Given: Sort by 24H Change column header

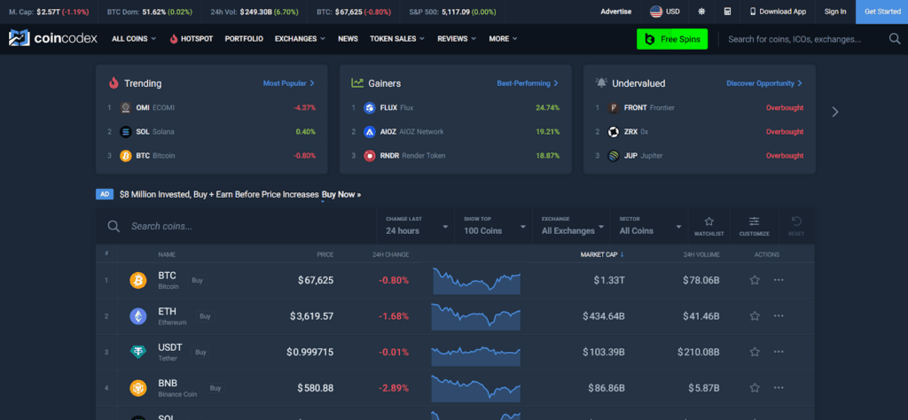Looking at the screenshot, I should tap(390, 254).
